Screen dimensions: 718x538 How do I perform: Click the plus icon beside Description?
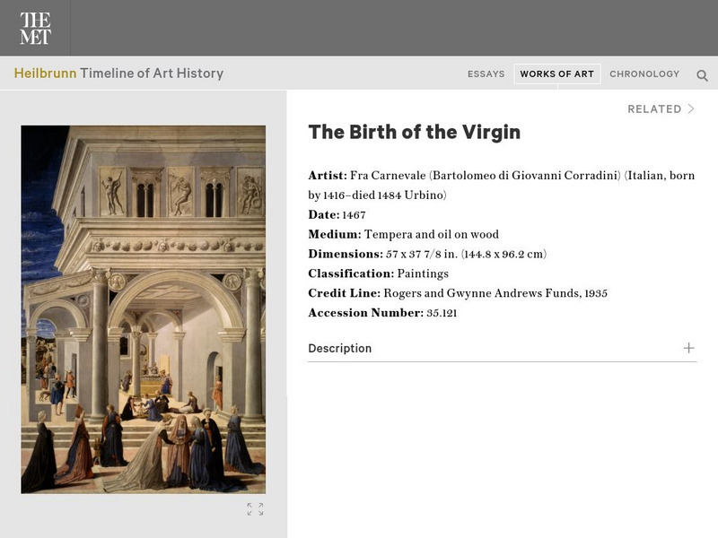click(688, 348)
